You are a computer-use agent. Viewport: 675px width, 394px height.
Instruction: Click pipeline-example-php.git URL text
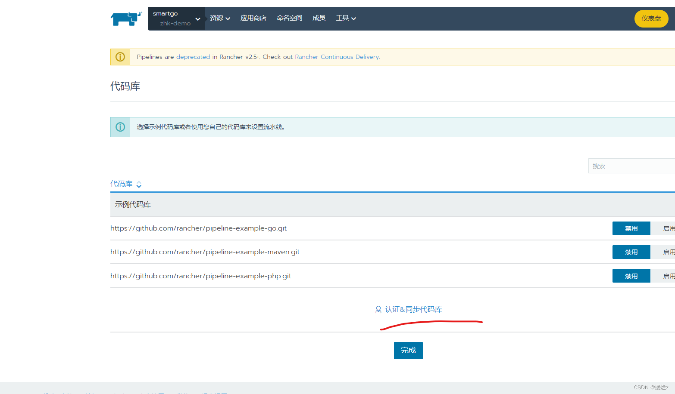201,276
